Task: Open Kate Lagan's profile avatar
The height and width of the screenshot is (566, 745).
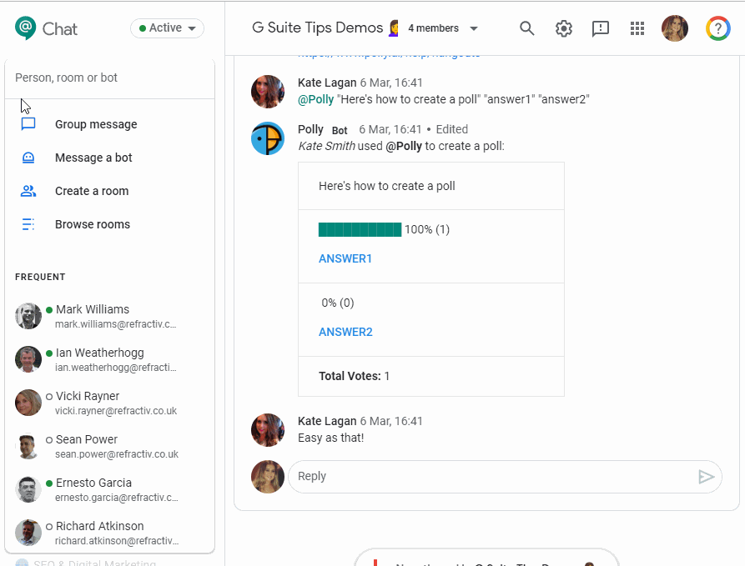Action: coord(267,91)
